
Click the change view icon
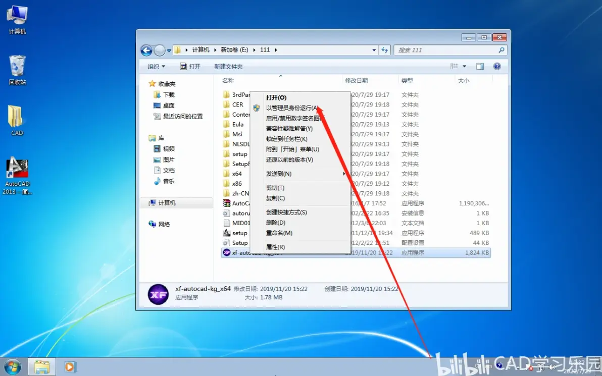(454, 67)
